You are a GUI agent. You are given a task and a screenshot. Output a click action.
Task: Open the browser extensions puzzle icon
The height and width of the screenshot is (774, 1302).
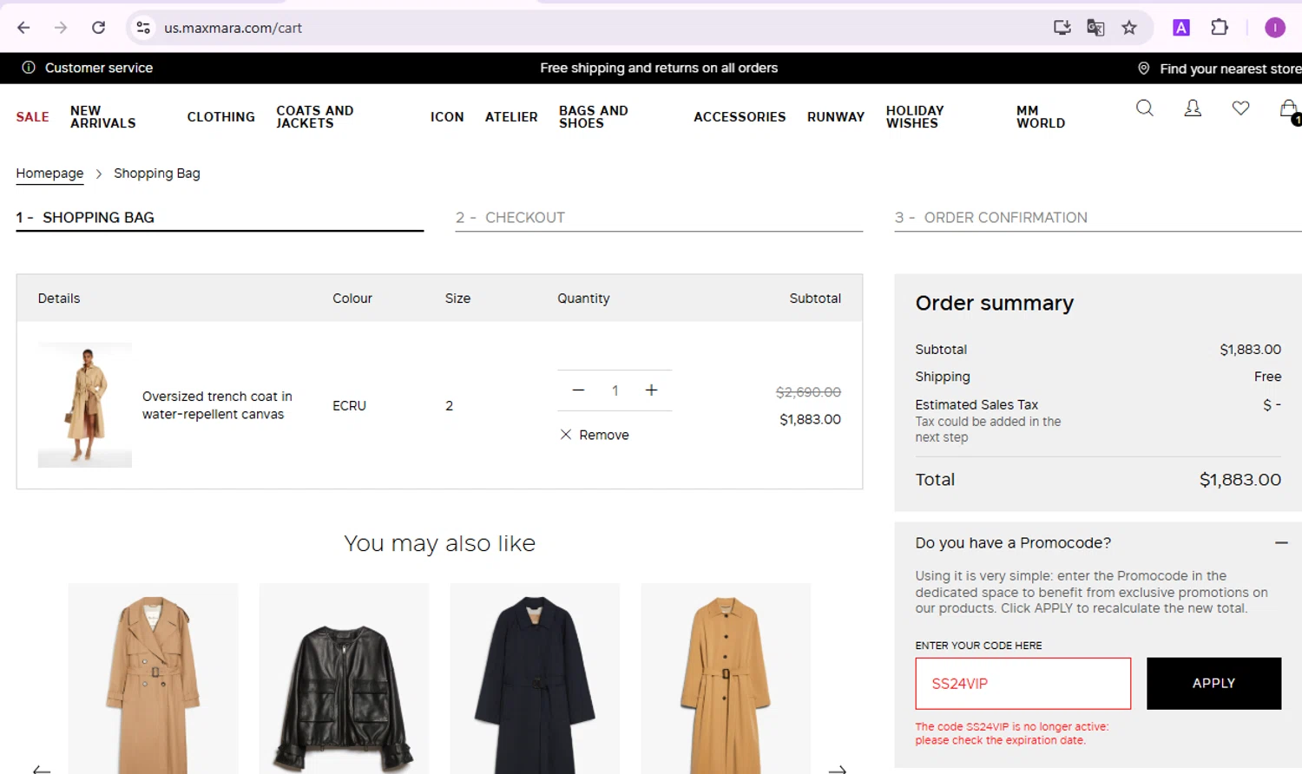click(x=1220, y=28)
